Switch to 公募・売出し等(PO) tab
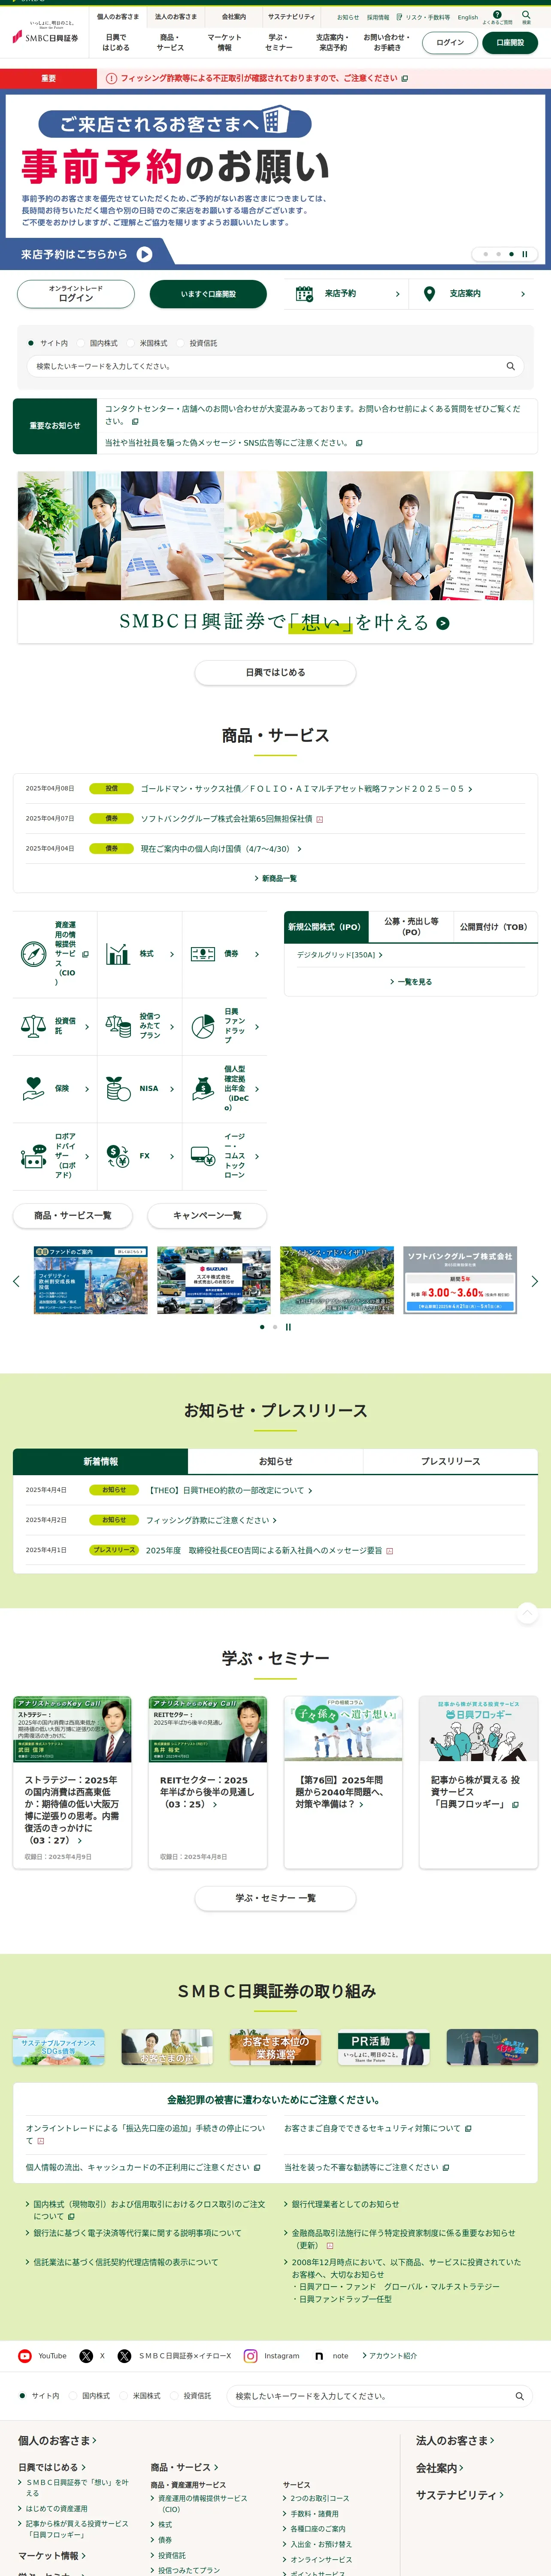The width and height of the screenshot is (551, 2576). click(x=411, y=926)
